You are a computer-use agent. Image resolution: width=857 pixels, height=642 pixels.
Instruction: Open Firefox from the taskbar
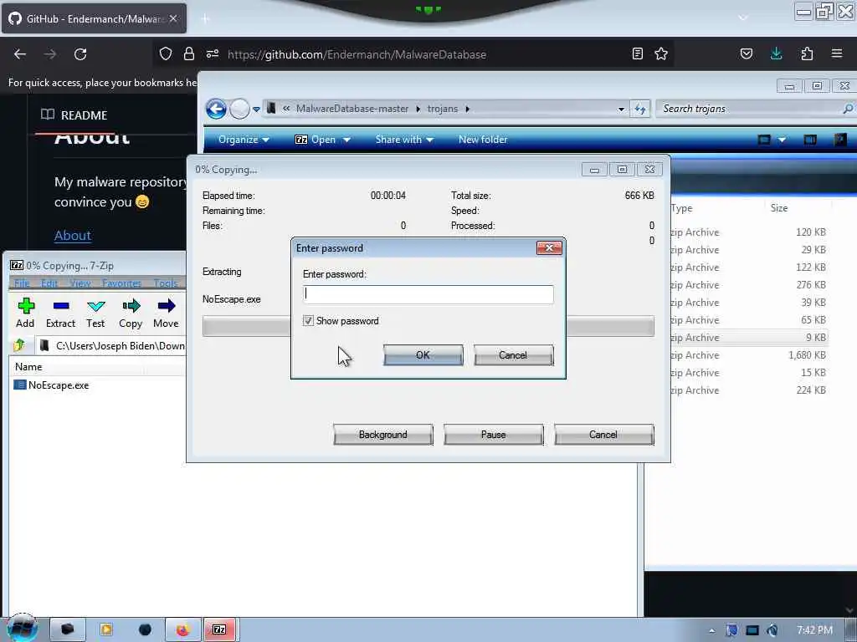click(x=183, y=629)
